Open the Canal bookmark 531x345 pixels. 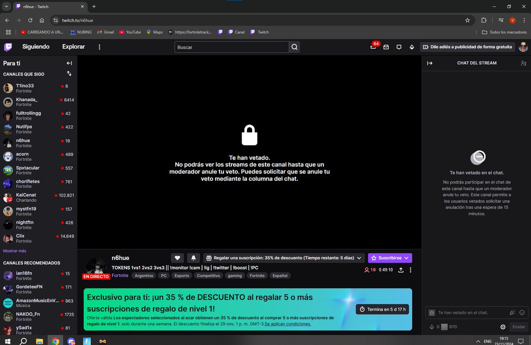coord(236,32)
